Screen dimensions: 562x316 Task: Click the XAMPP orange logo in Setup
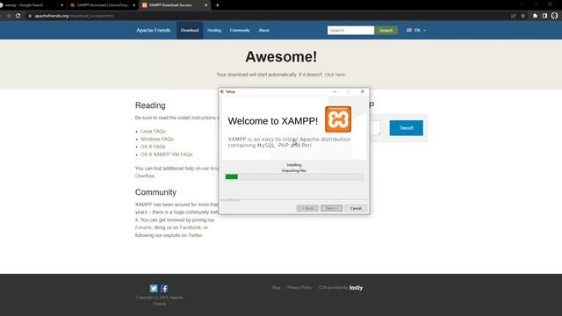(338, 119)
